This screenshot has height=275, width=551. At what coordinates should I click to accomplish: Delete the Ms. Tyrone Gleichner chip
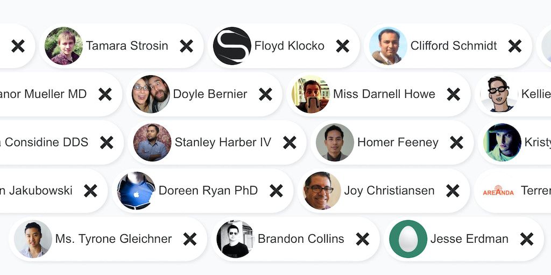(190, 239)
